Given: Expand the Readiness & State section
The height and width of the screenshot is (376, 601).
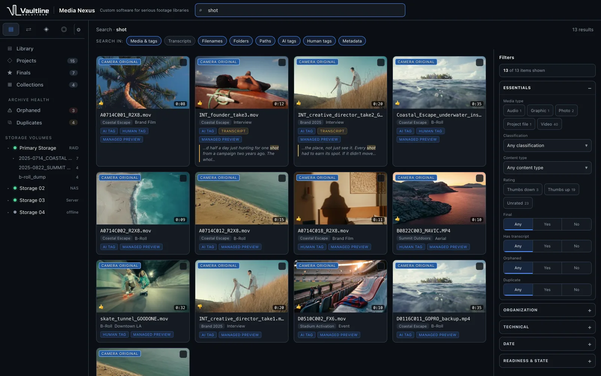Looking at the screenshot, I should tap(547, 361).
